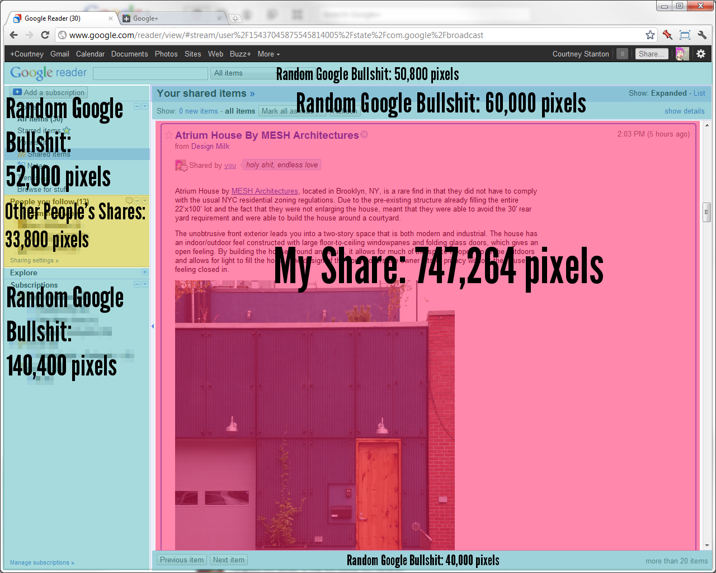The height and width of the screenshot is (573, 716).
Task: Open Manage subscriptions link
Action: (42, 563)
